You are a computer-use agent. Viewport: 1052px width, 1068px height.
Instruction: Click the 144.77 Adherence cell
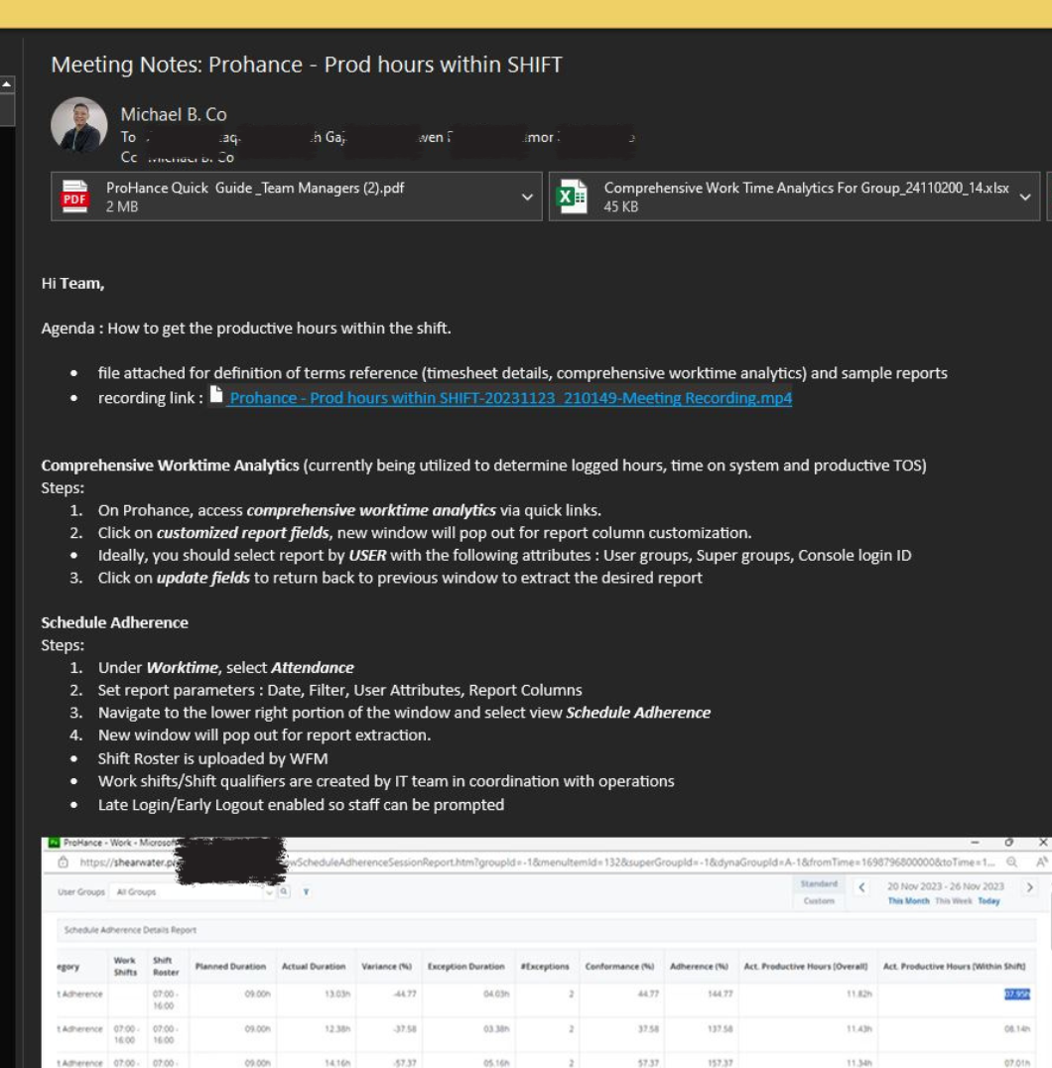point(720,995)
